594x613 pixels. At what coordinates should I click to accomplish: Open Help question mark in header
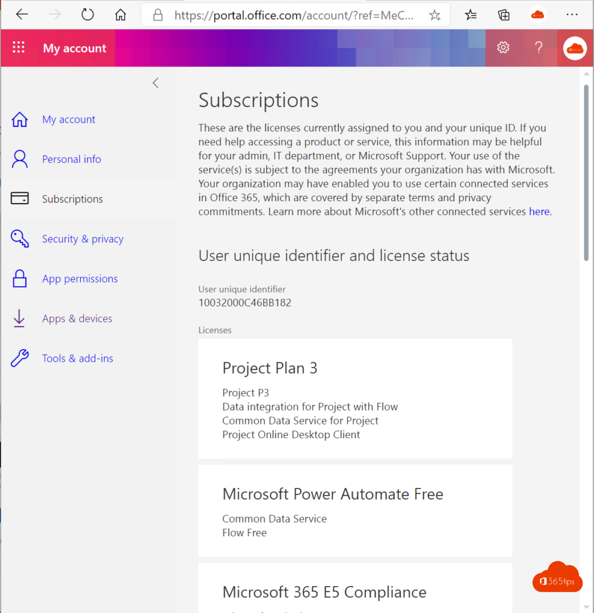(539, 48)
